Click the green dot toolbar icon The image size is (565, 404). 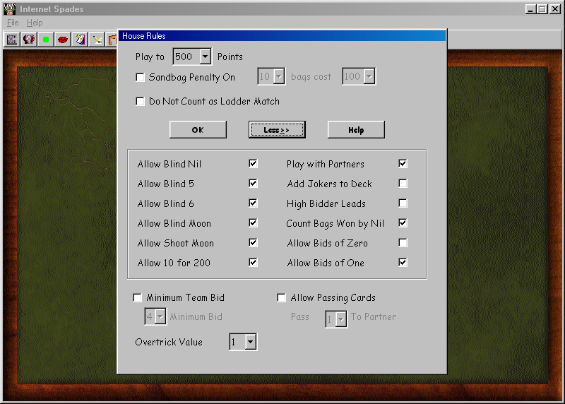pyautogui.click(x=46, y=40)
